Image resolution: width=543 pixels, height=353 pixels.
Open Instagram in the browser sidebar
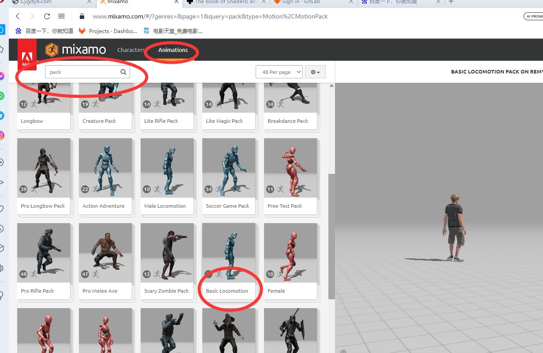[2, 135]
